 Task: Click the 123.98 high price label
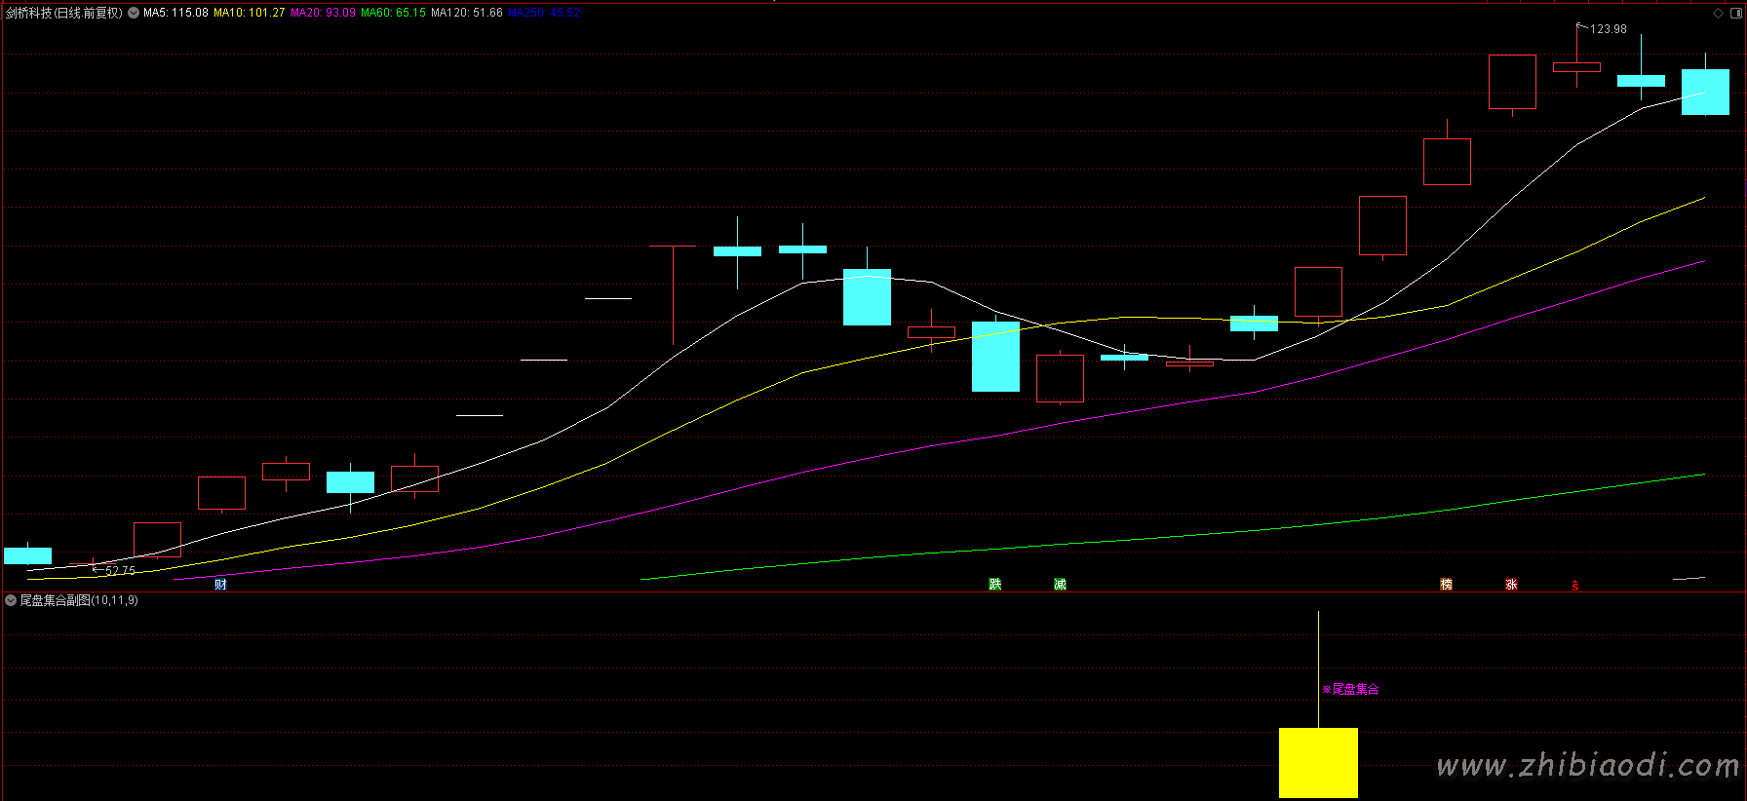click(1608, 29)
